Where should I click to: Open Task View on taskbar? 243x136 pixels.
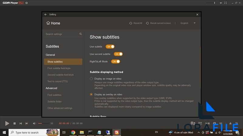click(x=64, y=132)
